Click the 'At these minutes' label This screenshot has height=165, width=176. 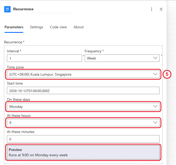(21, 132)
